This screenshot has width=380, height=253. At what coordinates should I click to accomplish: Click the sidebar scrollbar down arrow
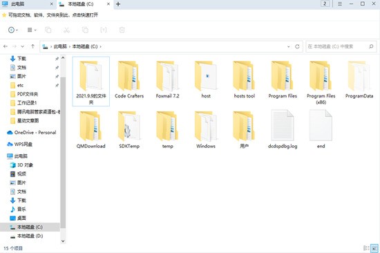(63, 241)
